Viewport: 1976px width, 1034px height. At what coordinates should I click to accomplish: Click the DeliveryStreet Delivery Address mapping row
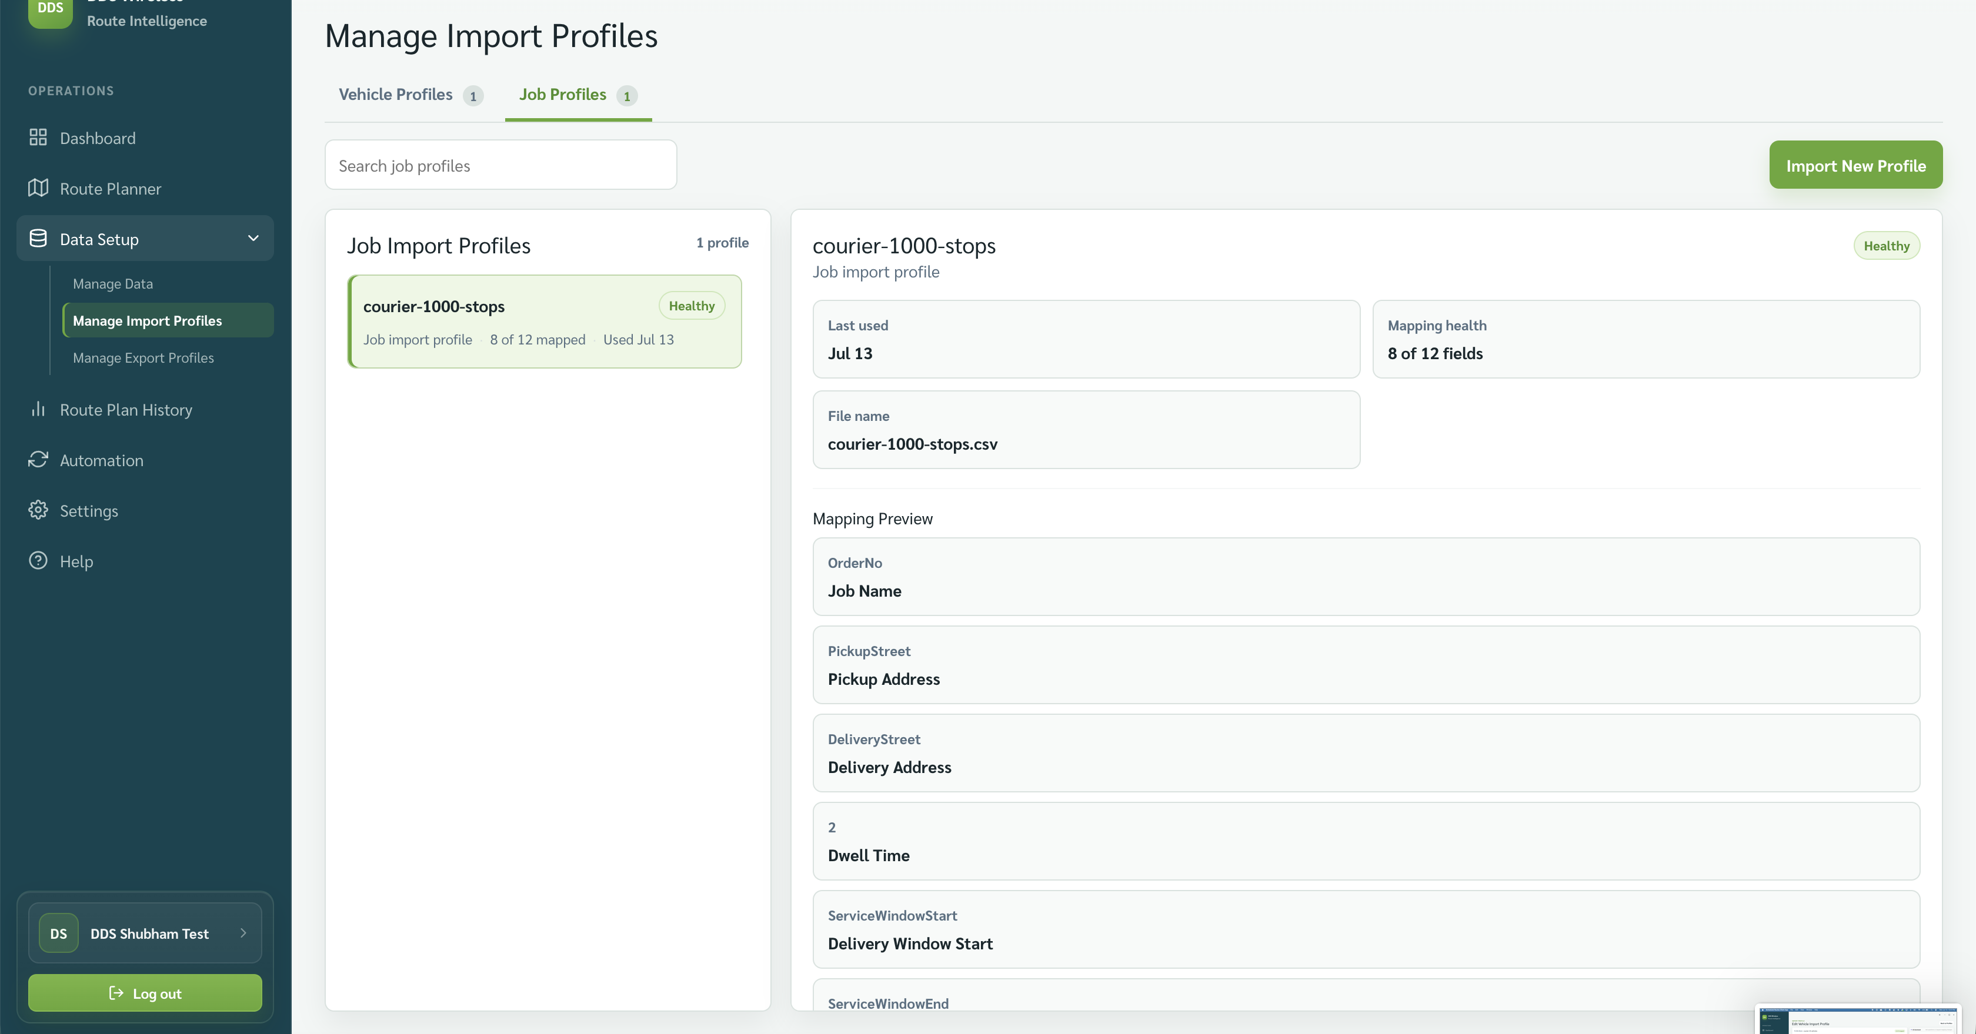1366,752
